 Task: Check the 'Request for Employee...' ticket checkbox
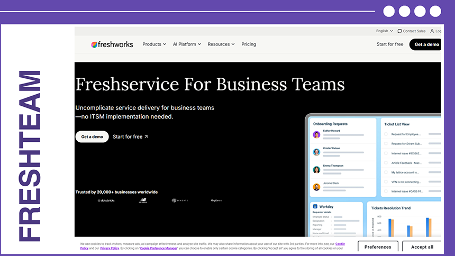(386, 134)
